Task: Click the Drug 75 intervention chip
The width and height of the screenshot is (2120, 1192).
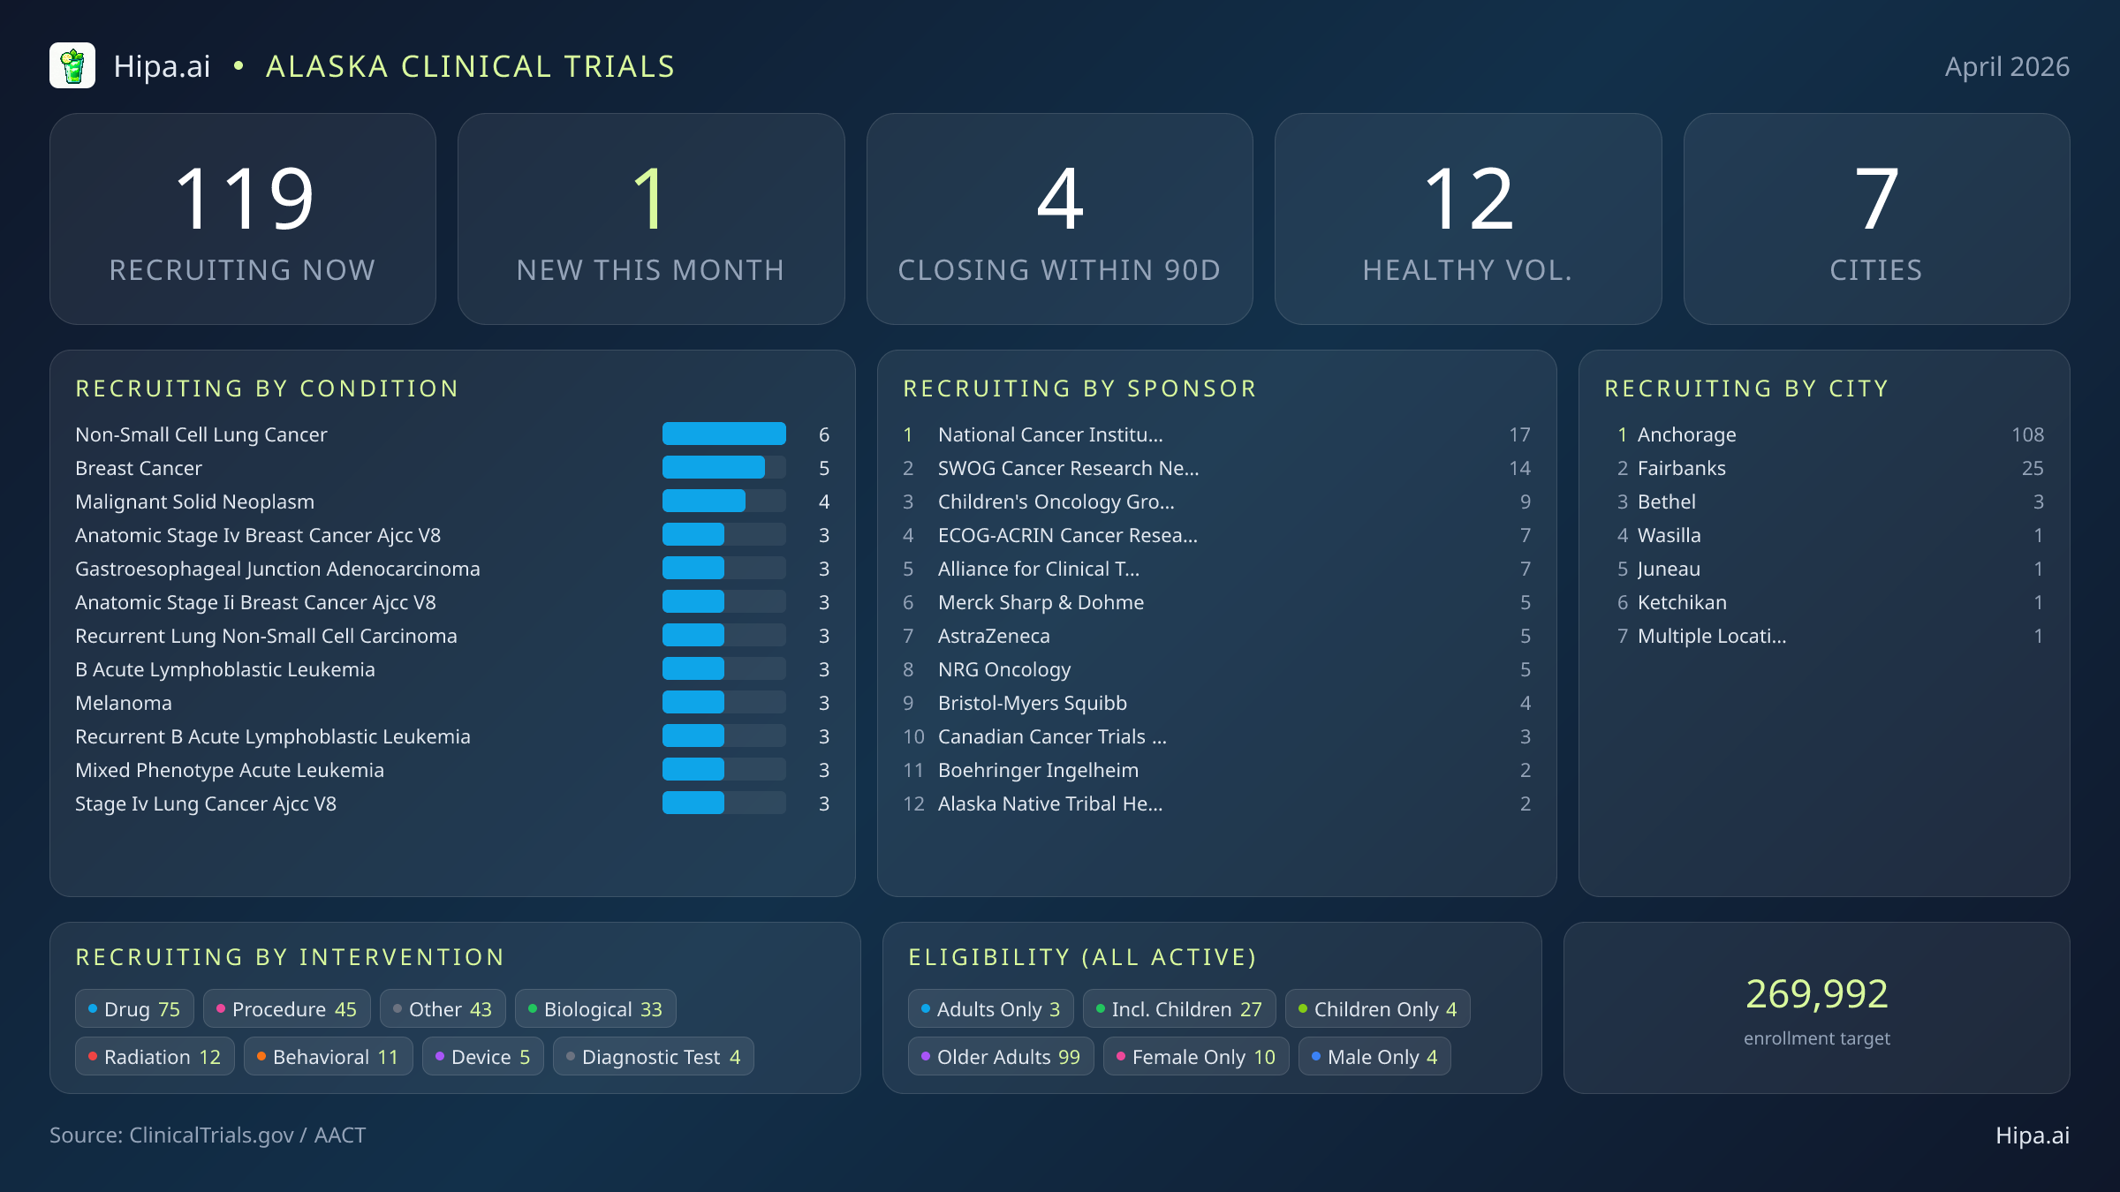Action: coord(134,1008)
